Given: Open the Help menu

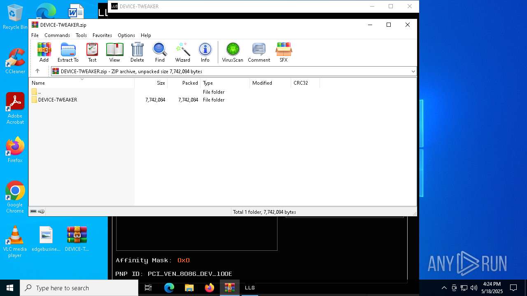Looking at the screenshot, I should pos(146,35).
